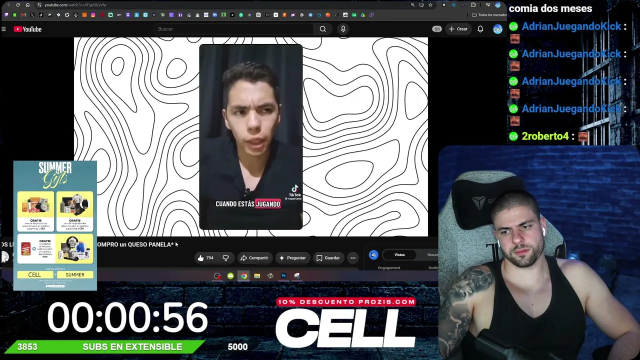Click chat username 2roberto4
The width and height of the screenshot is (640, 360).
tap(545, 136)
